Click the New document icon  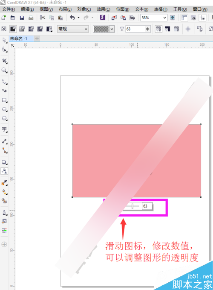(x=4, y=18)
